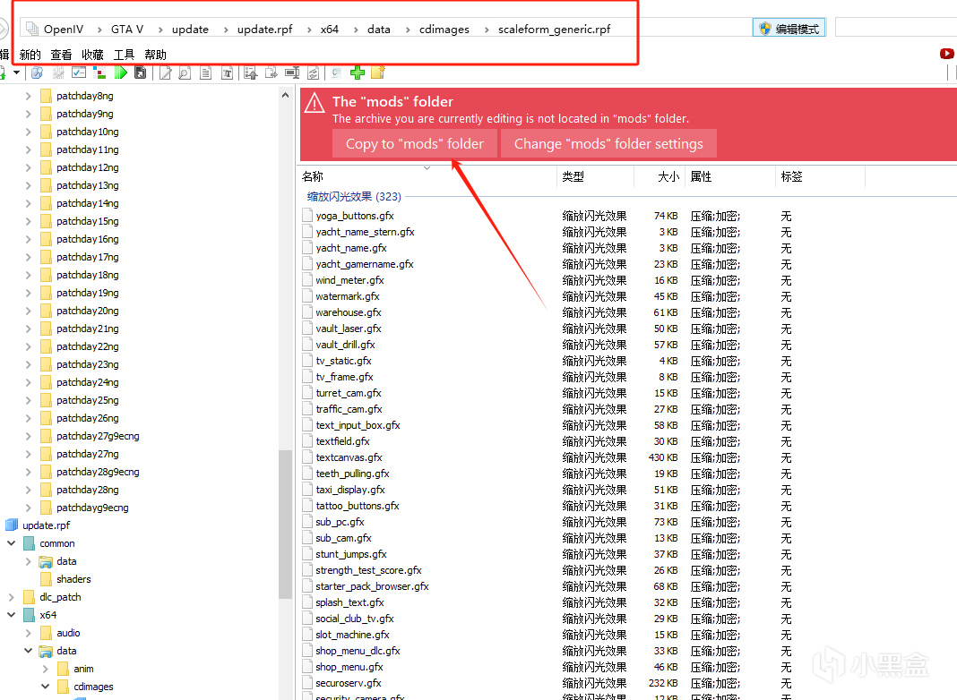Navigate to cdimages in breadcrumb
This screenshot has height=700, width=957.
pyautogui.click(x=444, y=30)
